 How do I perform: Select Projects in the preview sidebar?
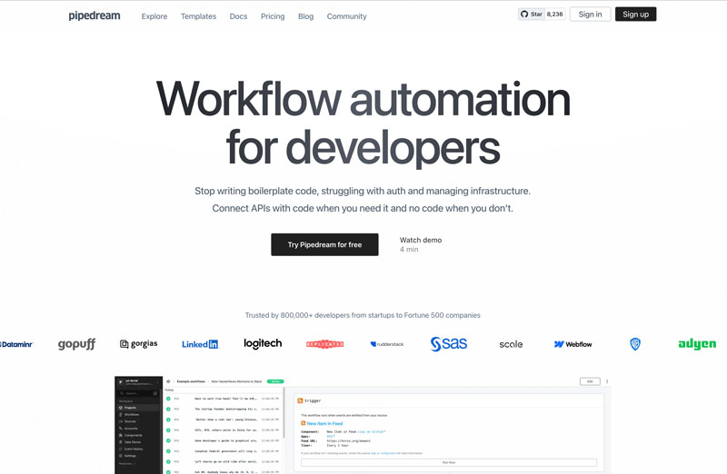coord(138,408)
